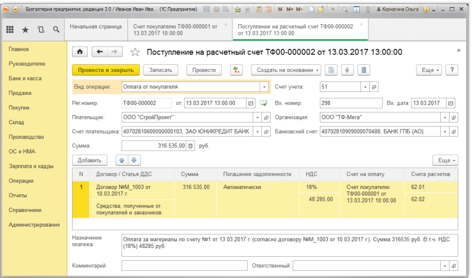Open Еще menu above table
Screen dimensions: 472x278
(x=445, y=160)
